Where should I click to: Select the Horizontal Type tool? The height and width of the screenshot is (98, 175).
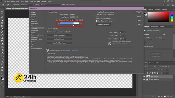tap(2, 58)
